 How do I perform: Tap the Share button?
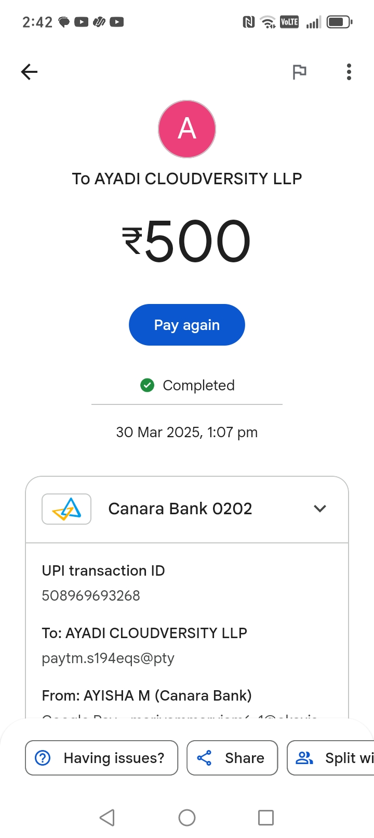[232, 758]
